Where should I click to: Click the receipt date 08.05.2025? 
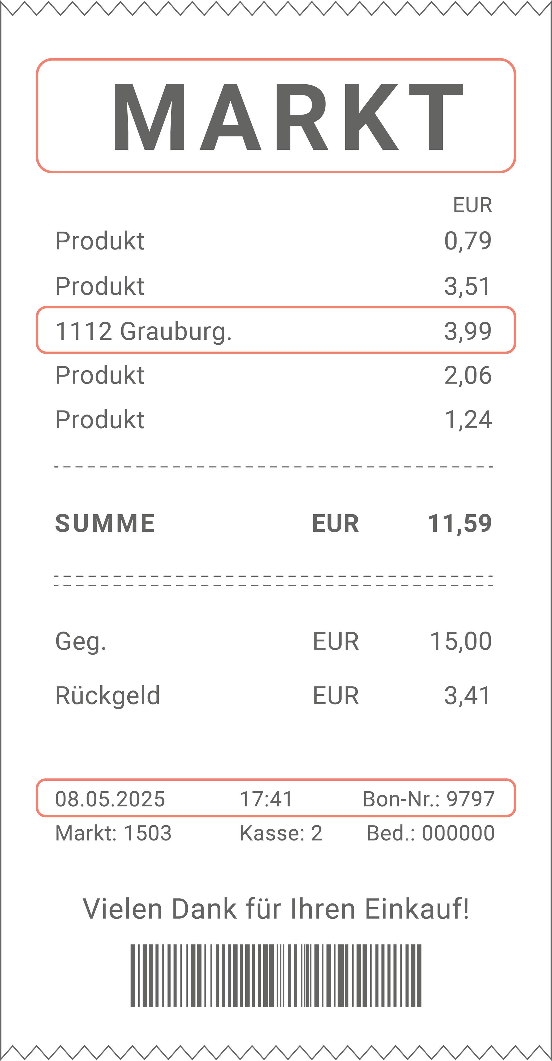point(110,799)
